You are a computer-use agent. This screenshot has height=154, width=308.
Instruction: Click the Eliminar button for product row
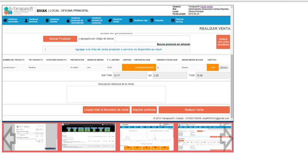(x=224, y=67)
